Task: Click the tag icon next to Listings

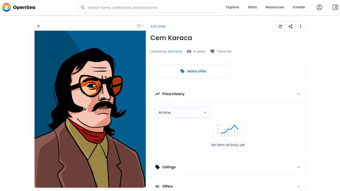Action: click(x=157, y=167)
